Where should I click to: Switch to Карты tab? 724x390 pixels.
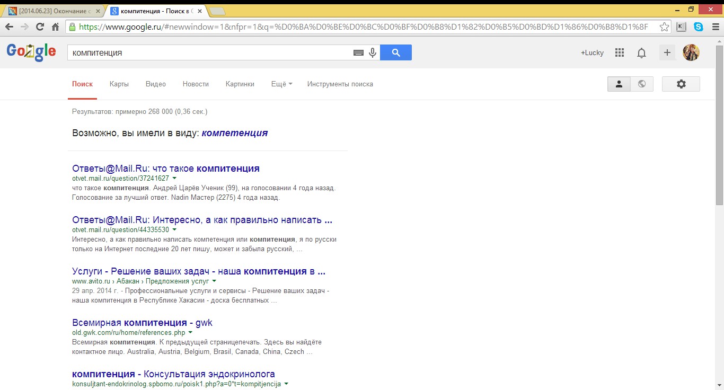pos(119,84)
